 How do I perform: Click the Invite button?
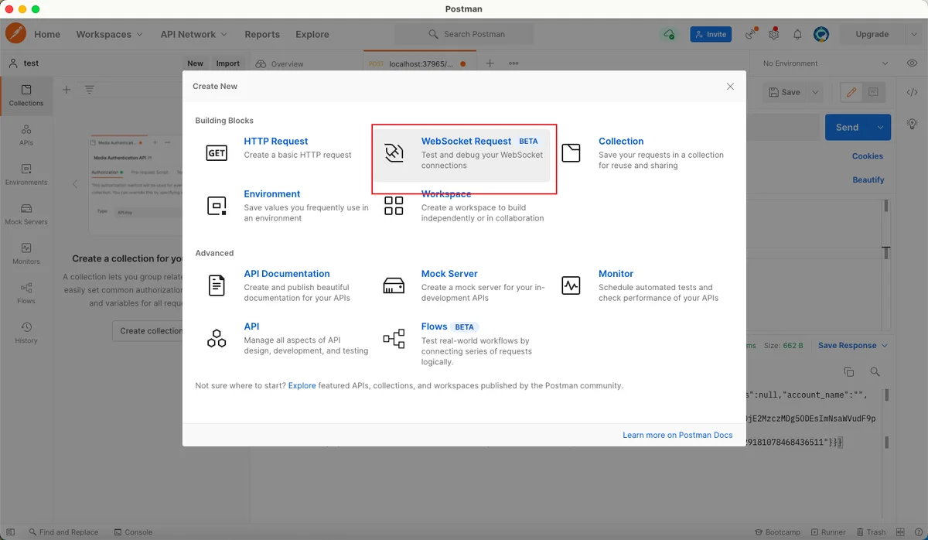pyautogui.click(x=711, y=34)
